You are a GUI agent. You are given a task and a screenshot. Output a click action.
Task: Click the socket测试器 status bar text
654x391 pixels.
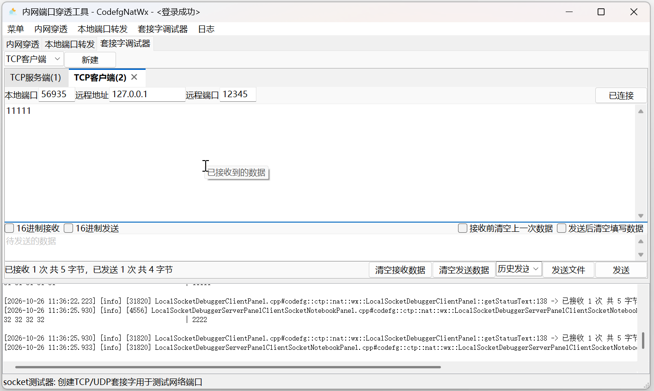(x=103, y=382)
